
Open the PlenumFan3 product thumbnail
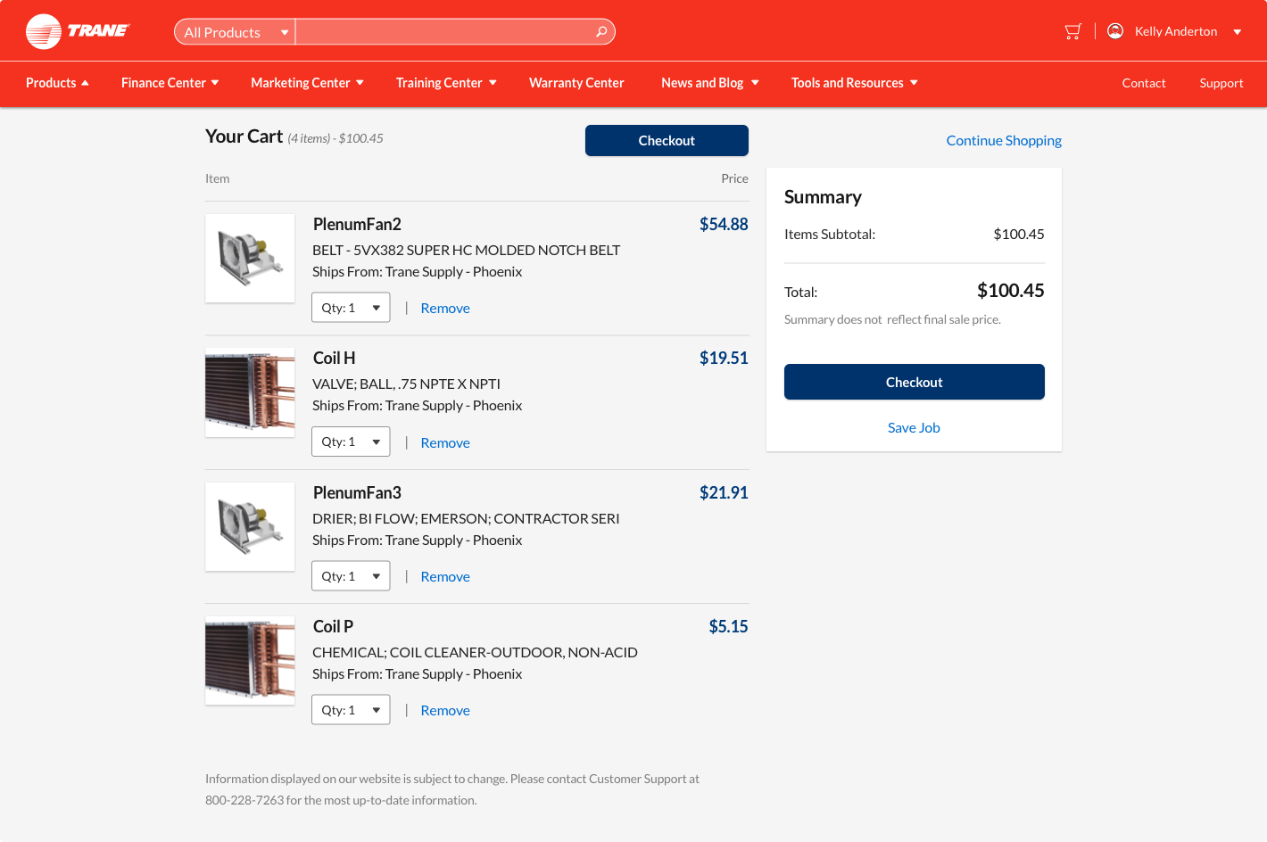tap(250, 526)
